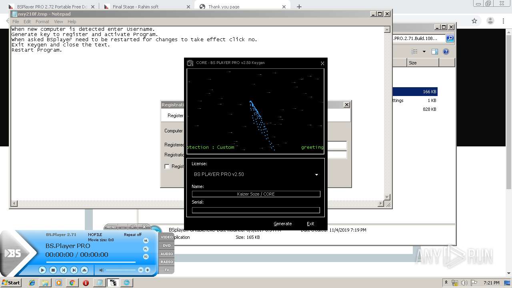Decrease volume with the minus button

140,270
